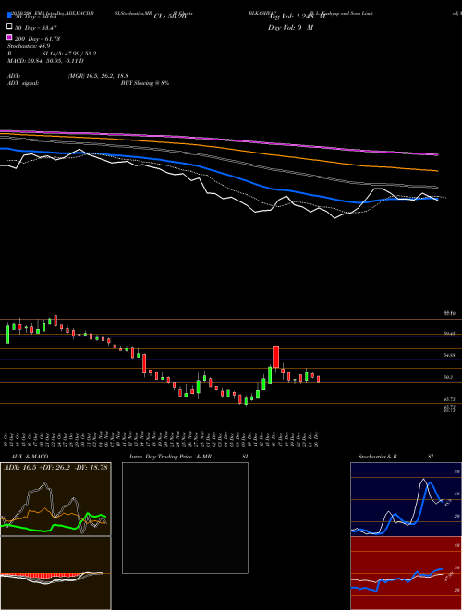Click the blue 20 Day EMA legend swatch
This screenshot has width=462, height=610.
tap(10, 16)
